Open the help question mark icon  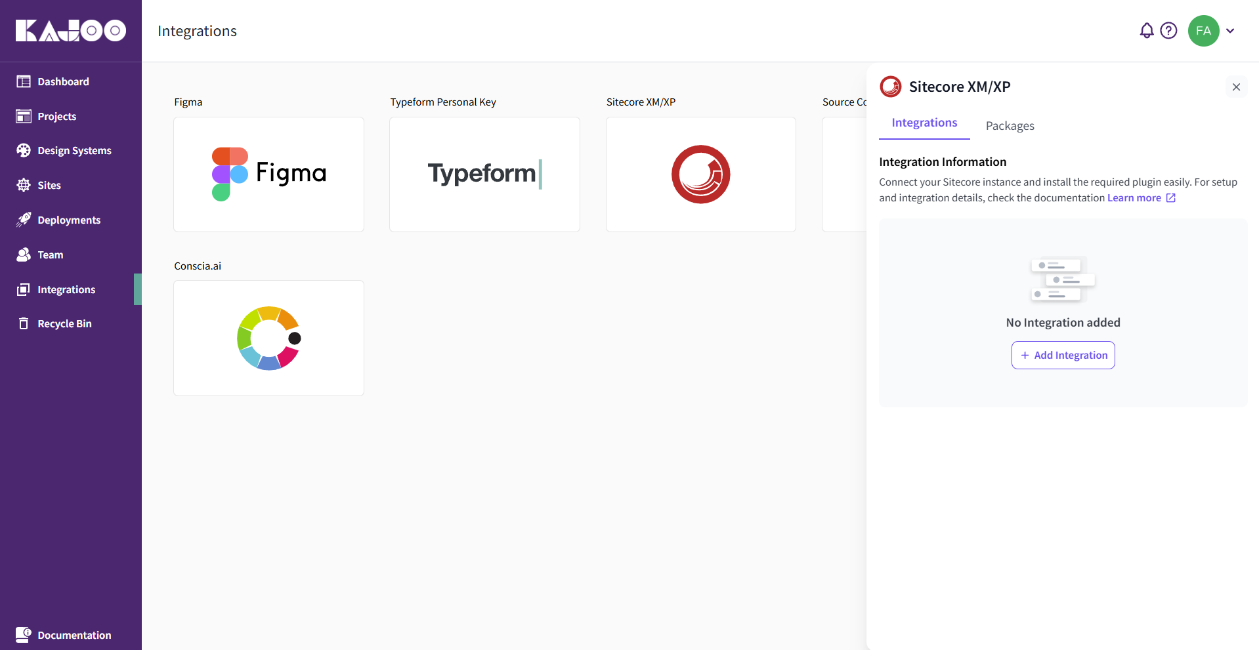1168,31
